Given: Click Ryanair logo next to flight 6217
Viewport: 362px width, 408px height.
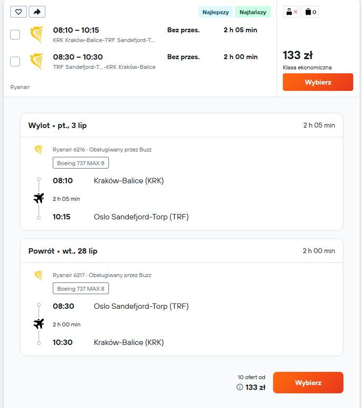Looking at the screenshot, I should coord(39,275).
